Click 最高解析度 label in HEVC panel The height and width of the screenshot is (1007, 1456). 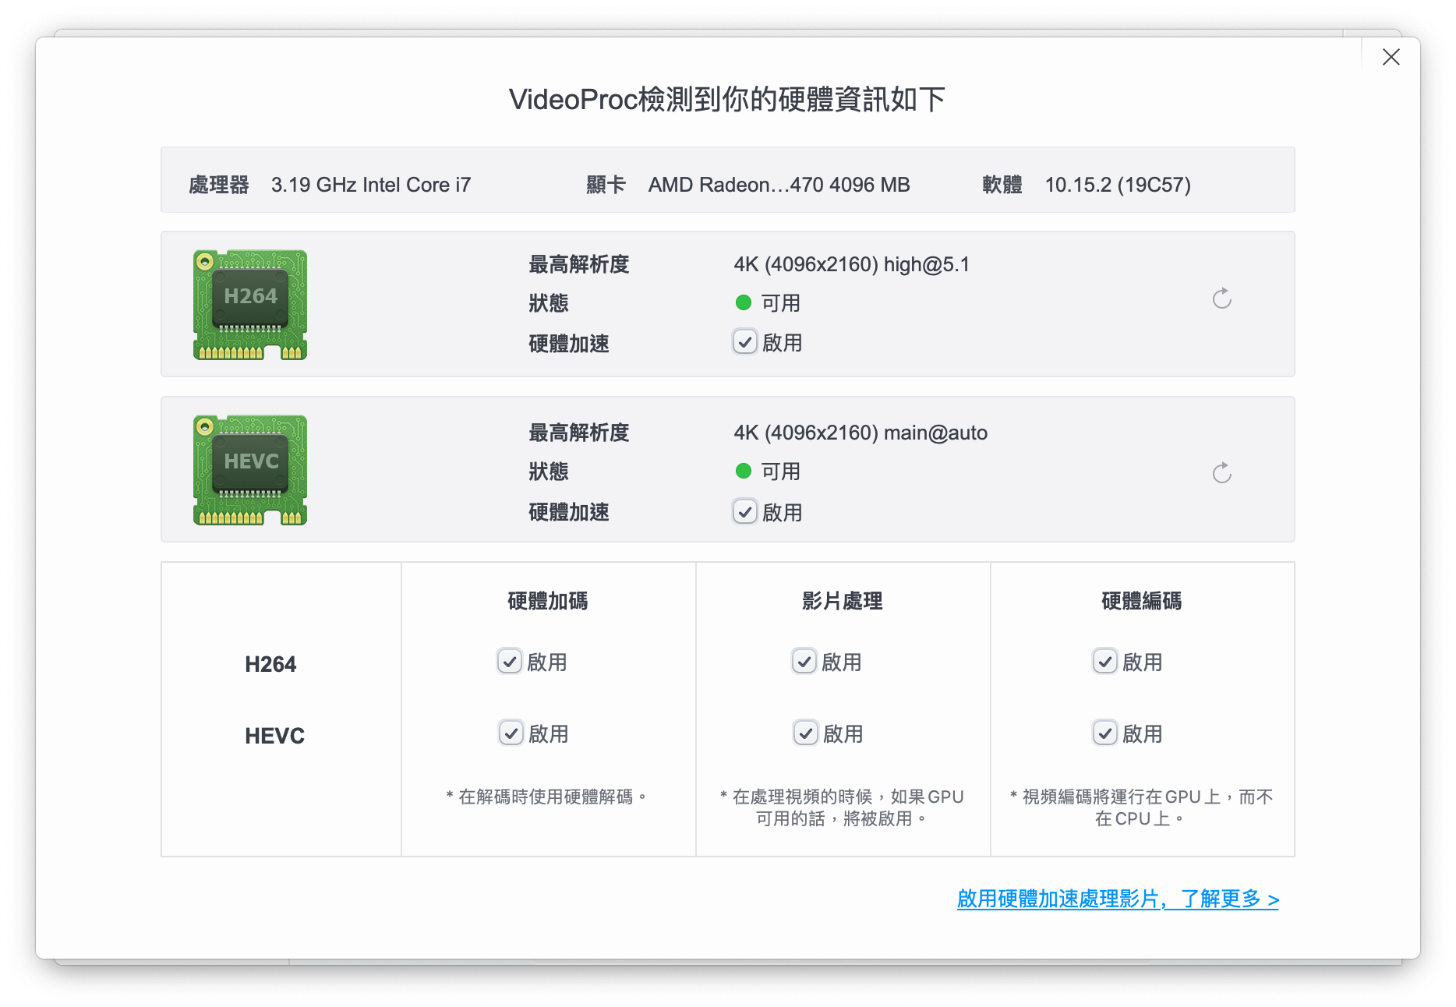pyautogui.click(x=579, y=433)
